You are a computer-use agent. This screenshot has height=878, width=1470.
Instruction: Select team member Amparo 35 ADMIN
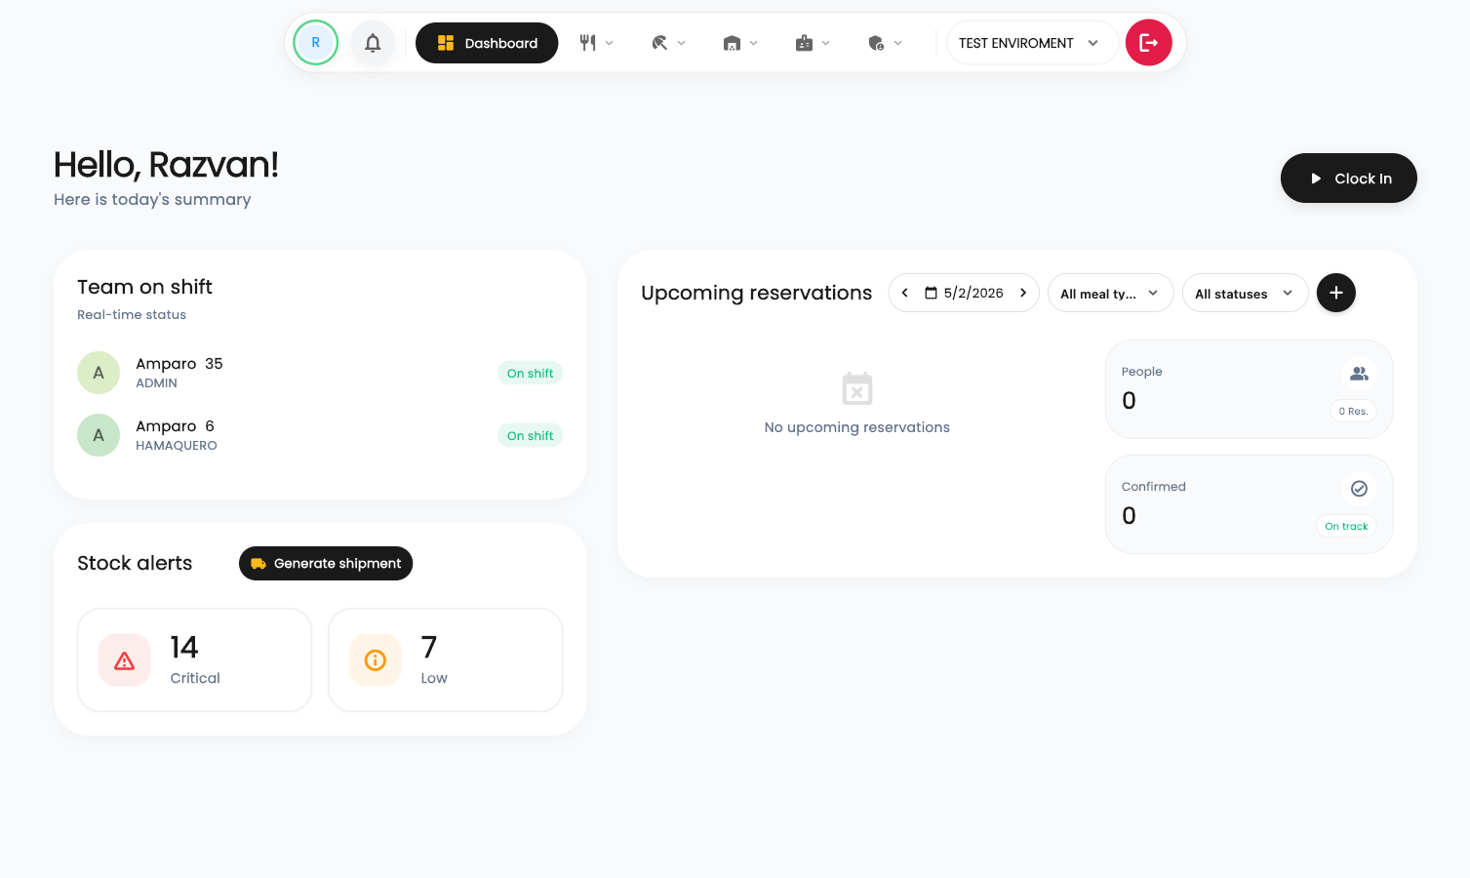coord(320,373)
